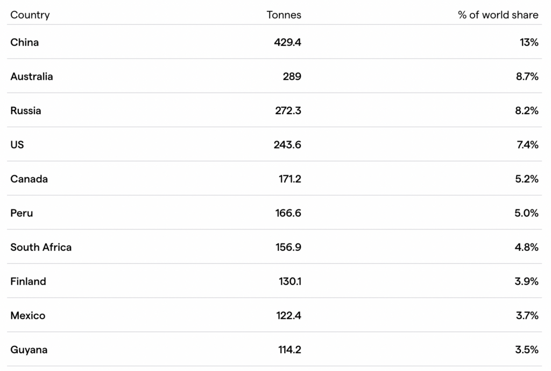The image size is (551, 371).
Task: Select the US row label
Action: (17, 144)
